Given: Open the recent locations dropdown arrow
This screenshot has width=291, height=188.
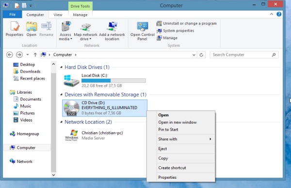Looking at the screenshot, I should tap(28, 55).
